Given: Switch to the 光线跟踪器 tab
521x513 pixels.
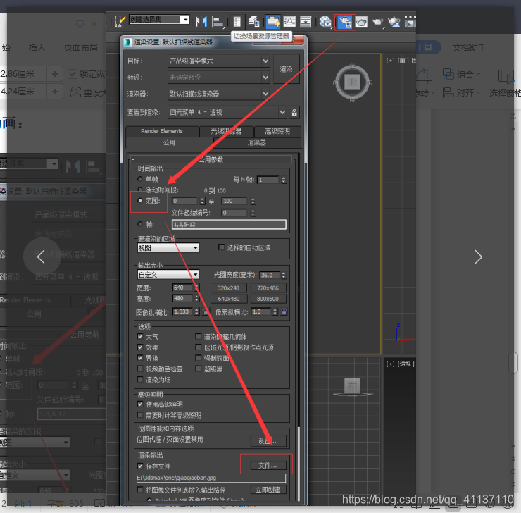Looking at the screenshot, I should (226, 131).
